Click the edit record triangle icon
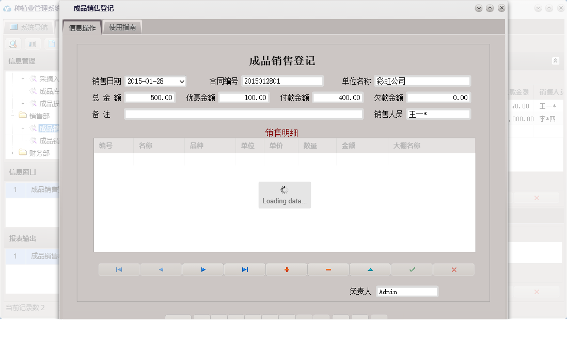 pos(370,269)
